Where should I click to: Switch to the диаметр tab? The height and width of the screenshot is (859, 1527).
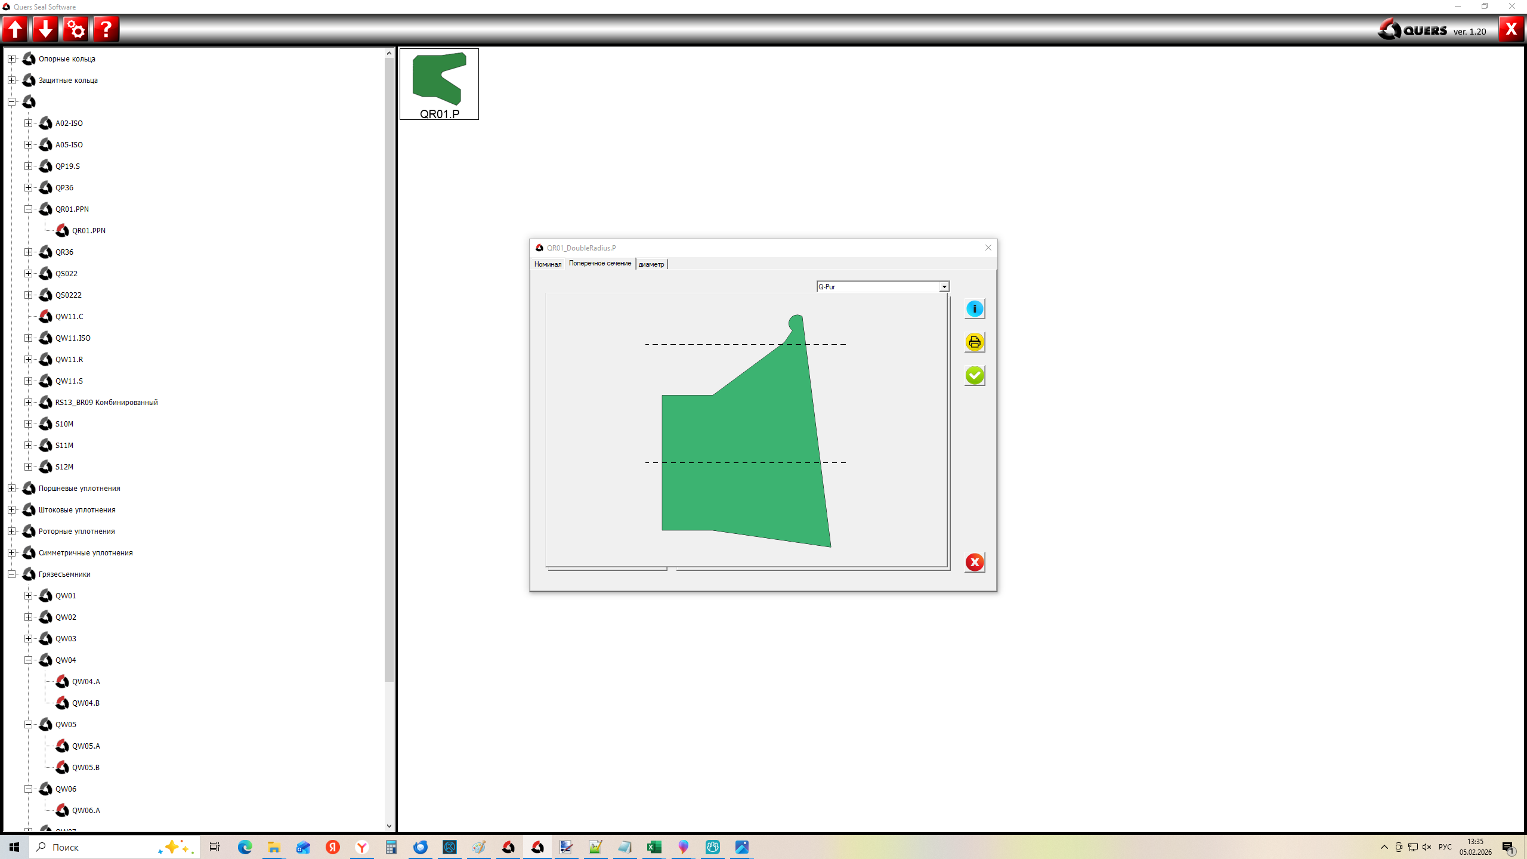click(x=651, y=264)
